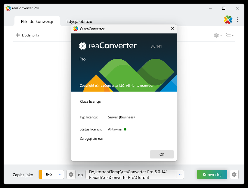The image size is (248, 188).
Task: Expand the JPG format dropdown arrow
Action: pyautogui.click(x=60, y=174)
